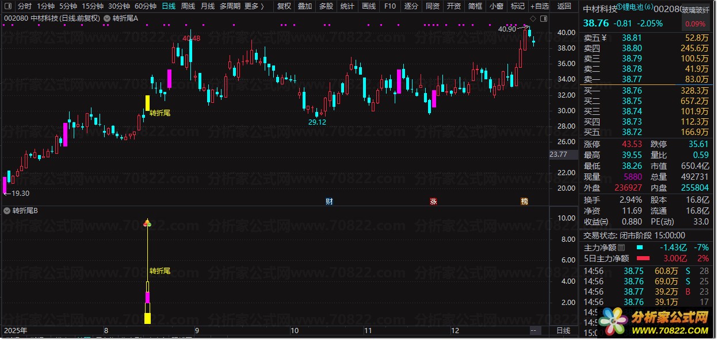Toggle the side panel layout icon
This screenshot has height=340, width=718.
click(544, 18)
